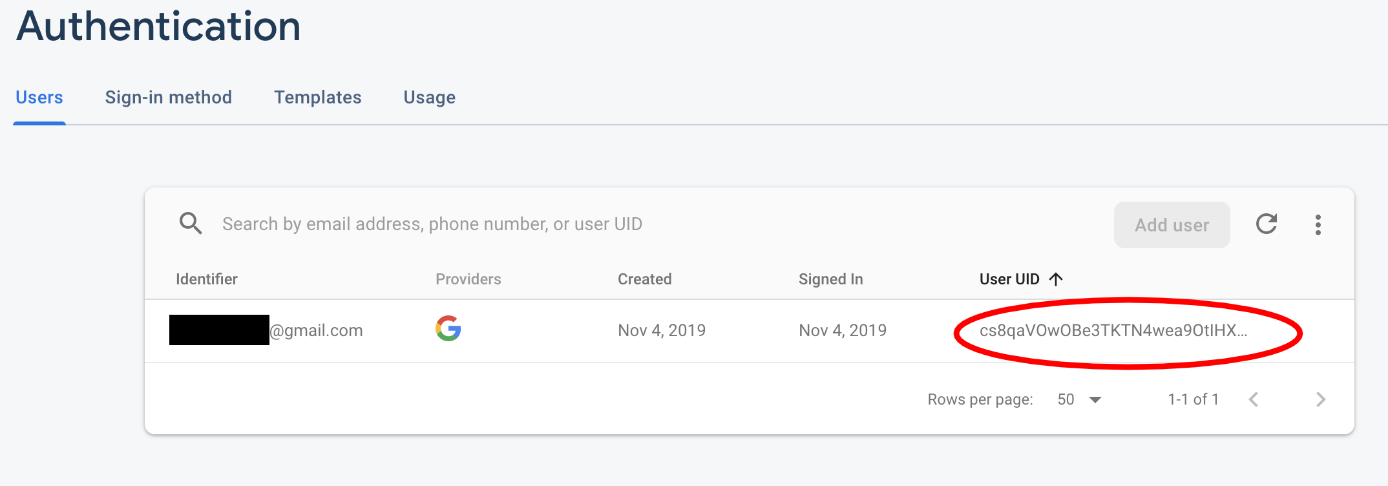Click the rows per page dropdown arrow
1388x486 pixels.
coord(1095,399)
